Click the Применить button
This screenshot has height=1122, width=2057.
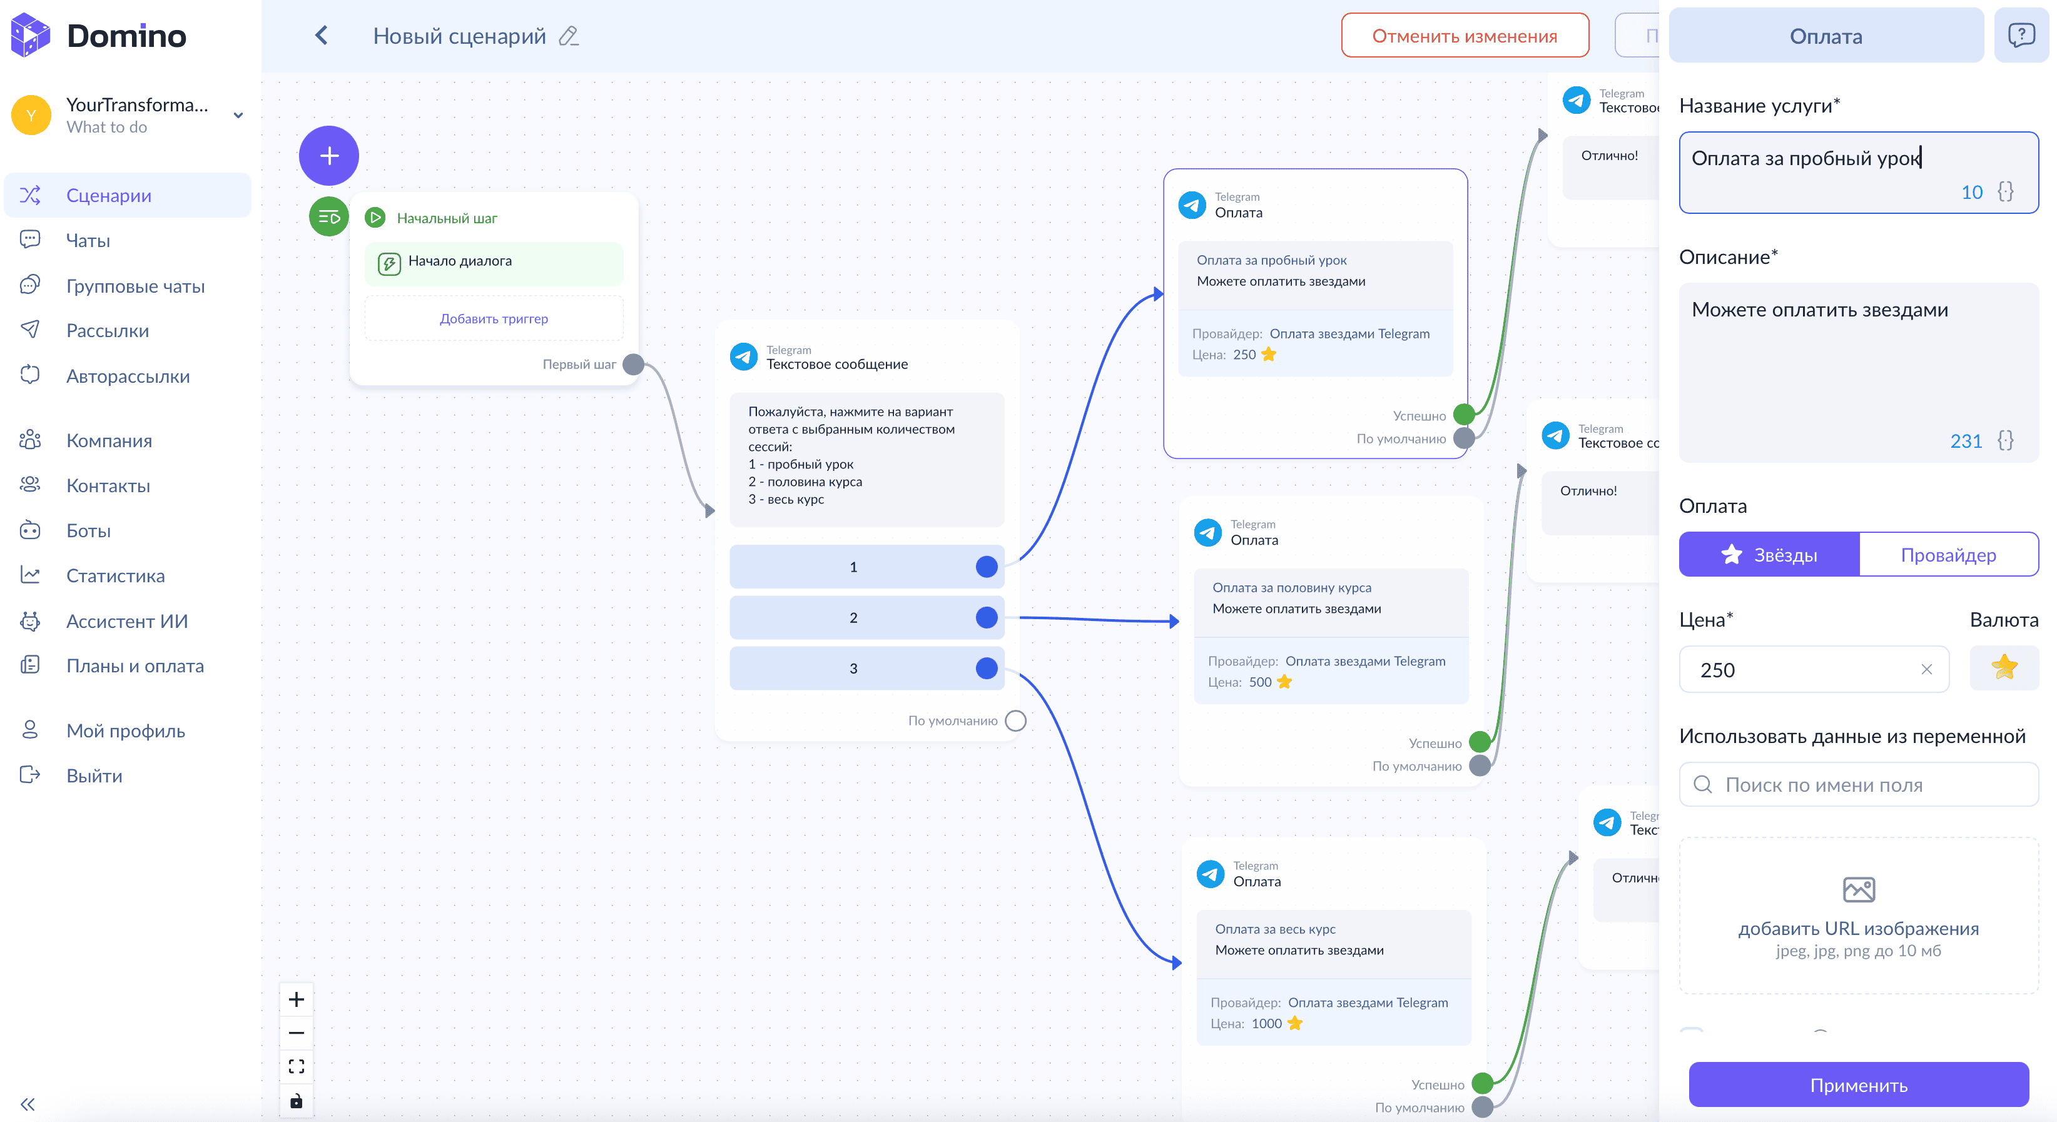[x=1858, y=1084]
